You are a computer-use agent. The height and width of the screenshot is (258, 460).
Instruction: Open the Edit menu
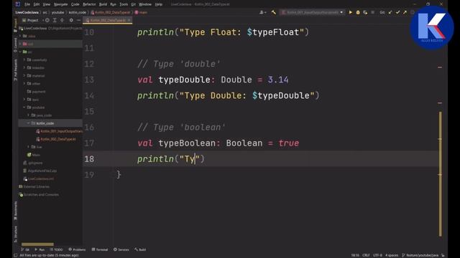(37, 4)
